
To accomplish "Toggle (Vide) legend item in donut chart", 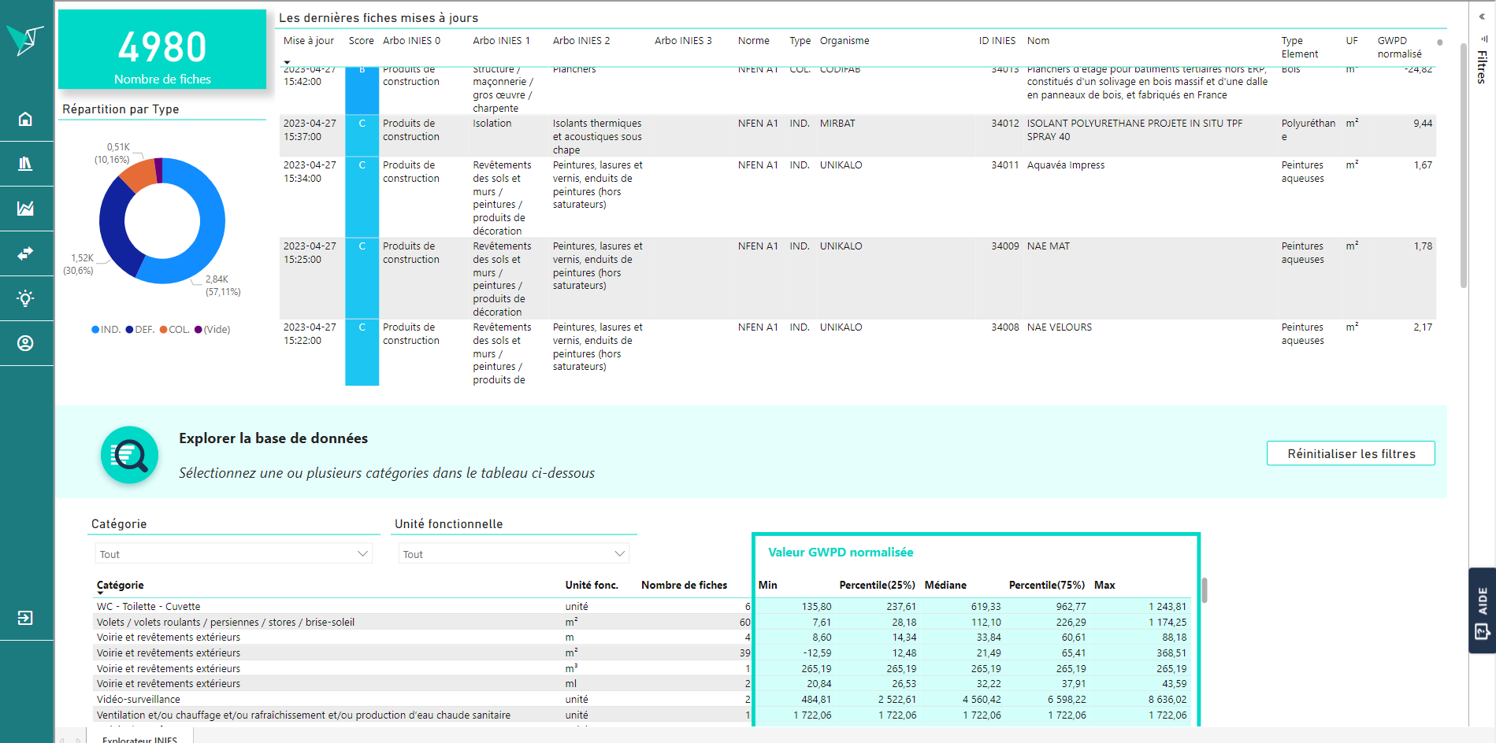I will pyautogui.click(x=212, y=330).
